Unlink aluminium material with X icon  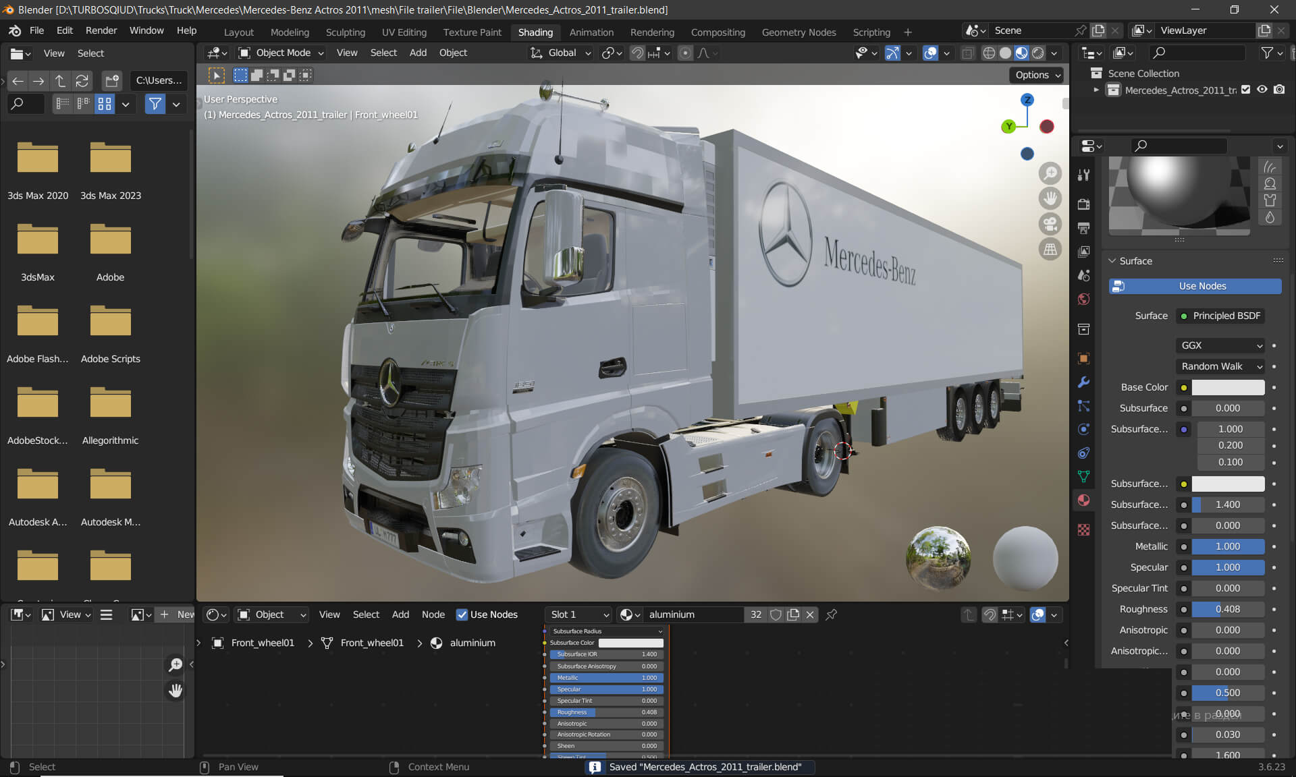tap(810, 614)
